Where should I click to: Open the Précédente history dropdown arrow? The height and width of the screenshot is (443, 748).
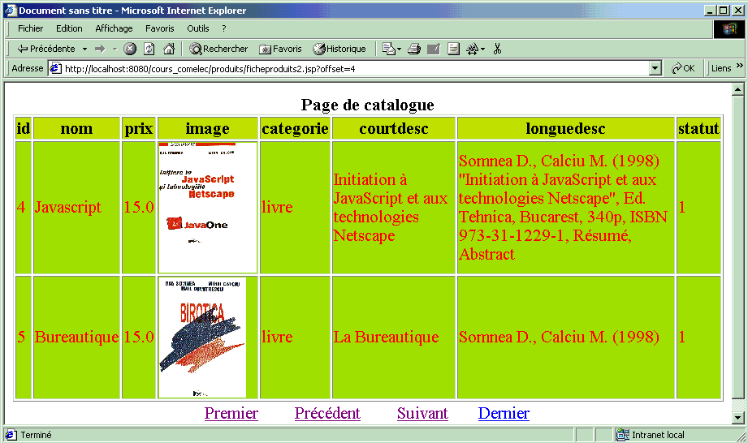pos(84,49)
